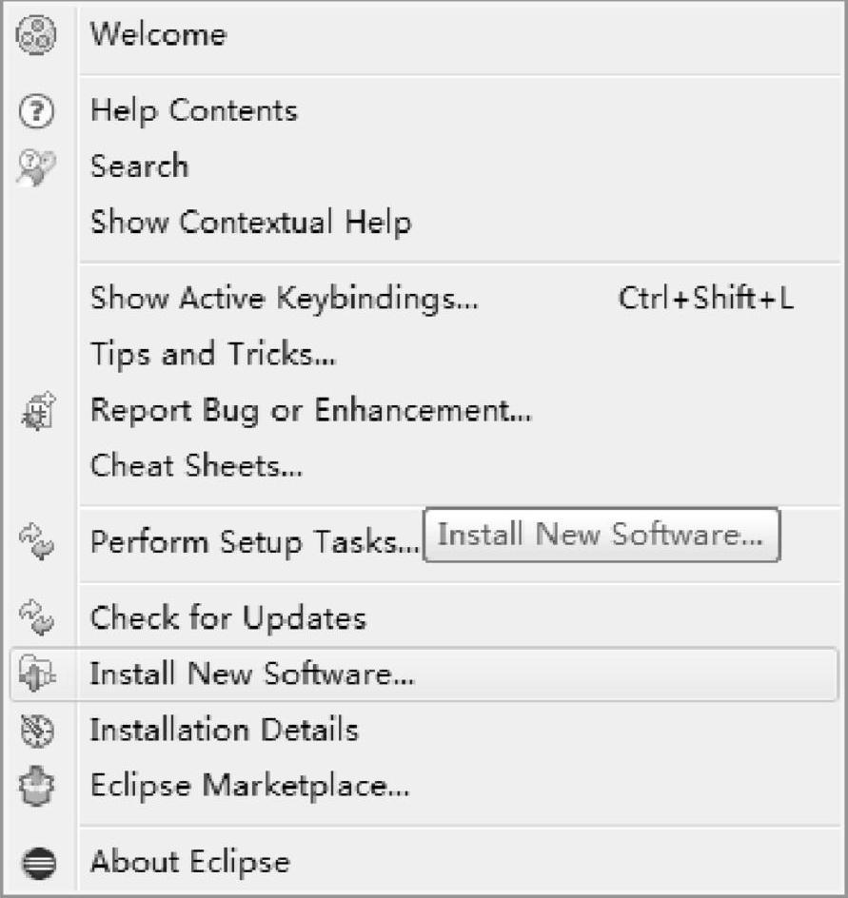This screenshot has width=848, height=898.
Task: Click the Eclipse Marketplace icon
Action: click(37, 786)
